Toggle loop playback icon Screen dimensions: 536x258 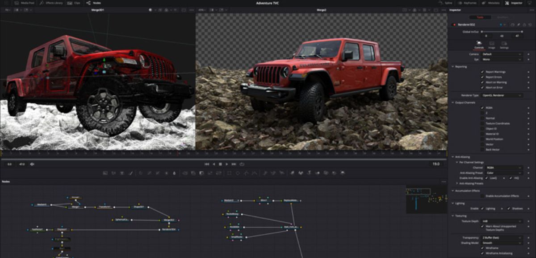point(242,164)
